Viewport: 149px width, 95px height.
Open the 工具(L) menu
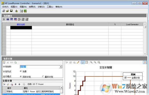50,7
